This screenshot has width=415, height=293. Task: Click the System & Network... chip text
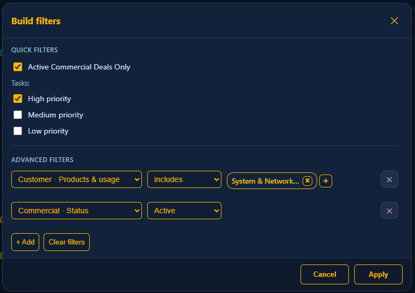[265, 181]
